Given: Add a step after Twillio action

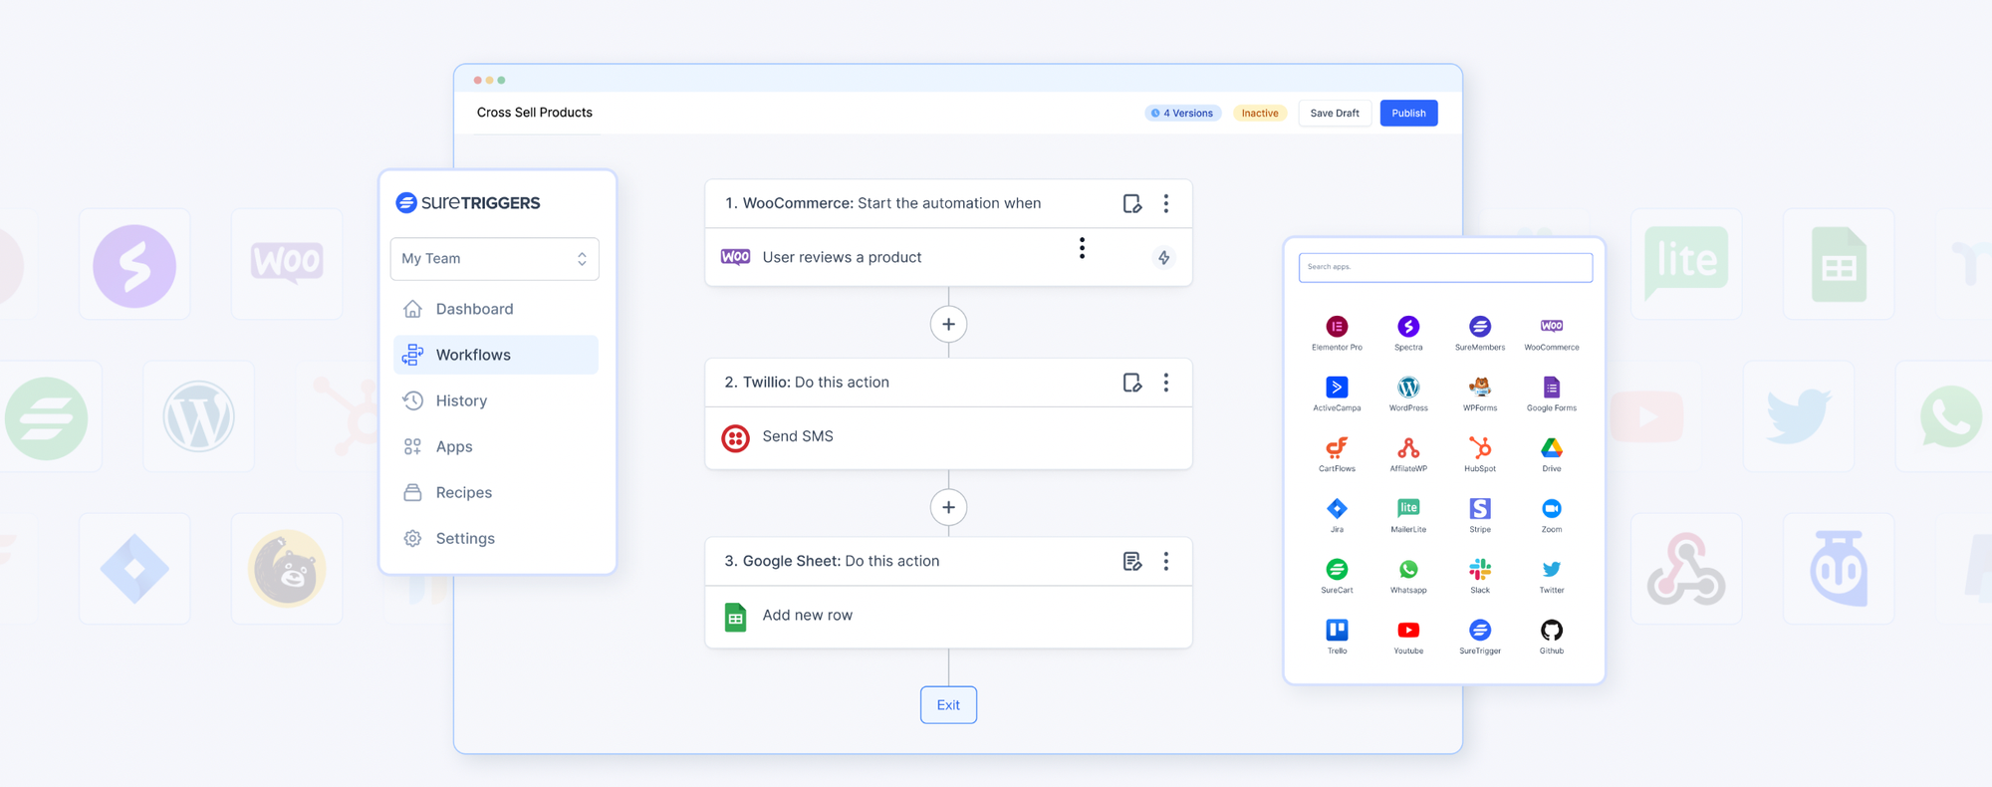Looking at the screenshot, I should pyautogui.click(x=948, y=507).
